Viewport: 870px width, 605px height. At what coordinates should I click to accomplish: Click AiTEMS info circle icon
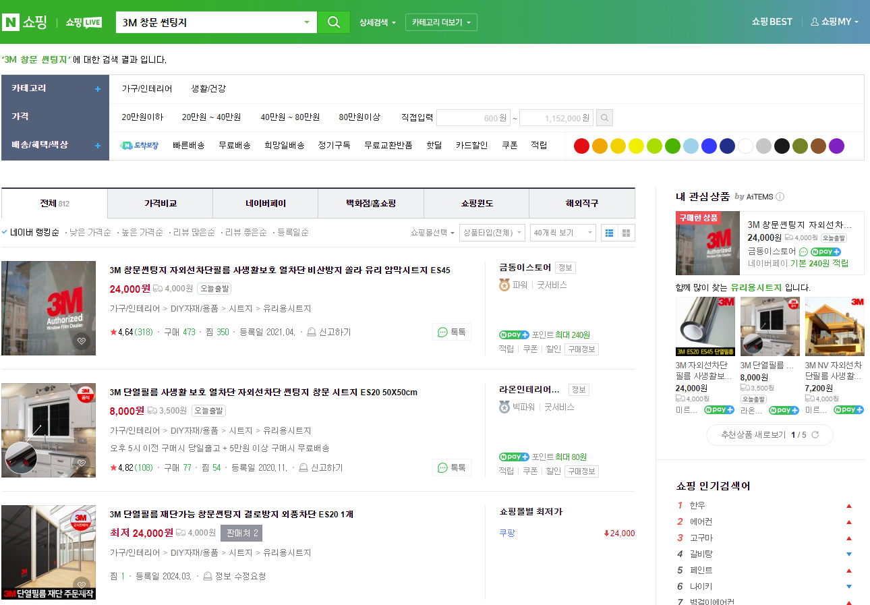780,197
